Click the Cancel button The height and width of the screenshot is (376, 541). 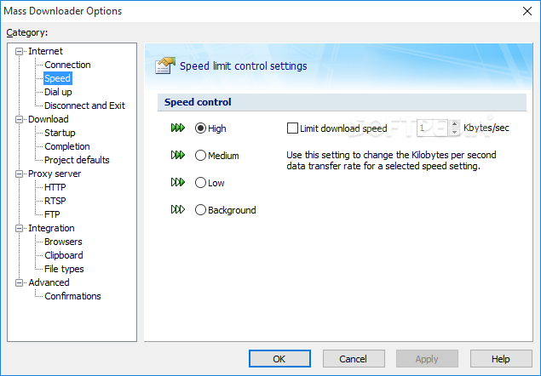click(354, 359)
